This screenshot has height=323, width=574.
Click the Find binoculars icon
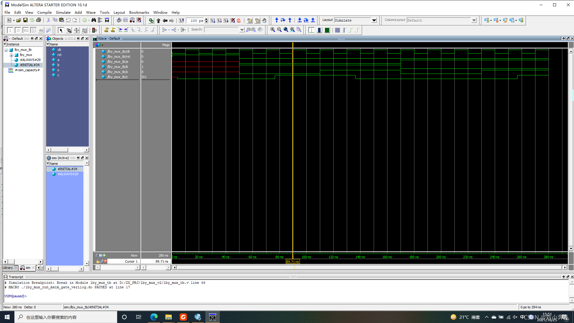[94, 20]
